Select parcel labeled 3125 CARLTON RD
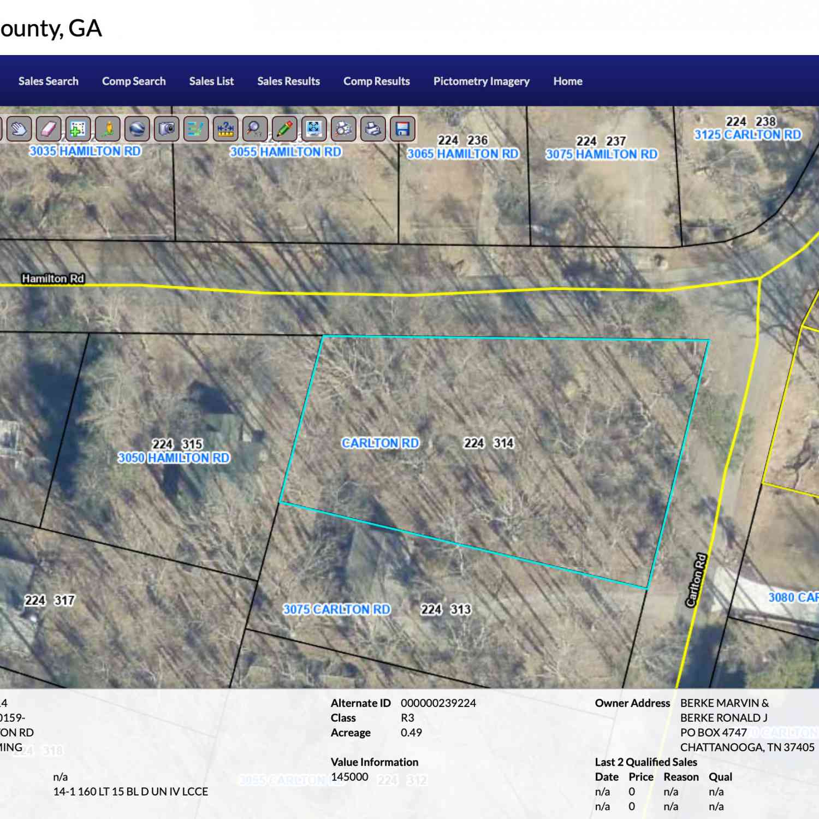The width and height of the screenshot is (819, 819). [x=747, y=135]
